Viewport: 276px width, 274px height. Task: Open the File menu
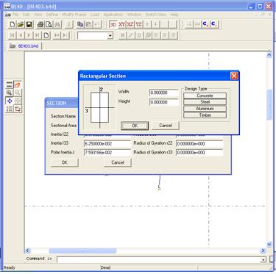tap(15, 15)
